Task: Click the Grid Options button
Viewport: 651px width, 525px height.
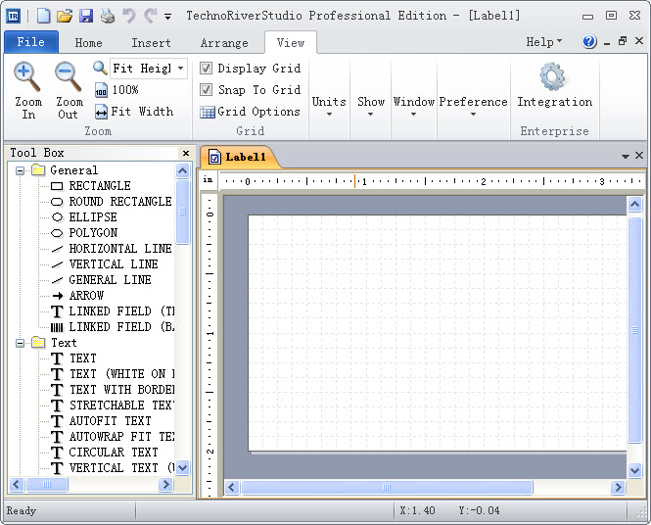Action: pyautogui.click(x=250, y=112)
